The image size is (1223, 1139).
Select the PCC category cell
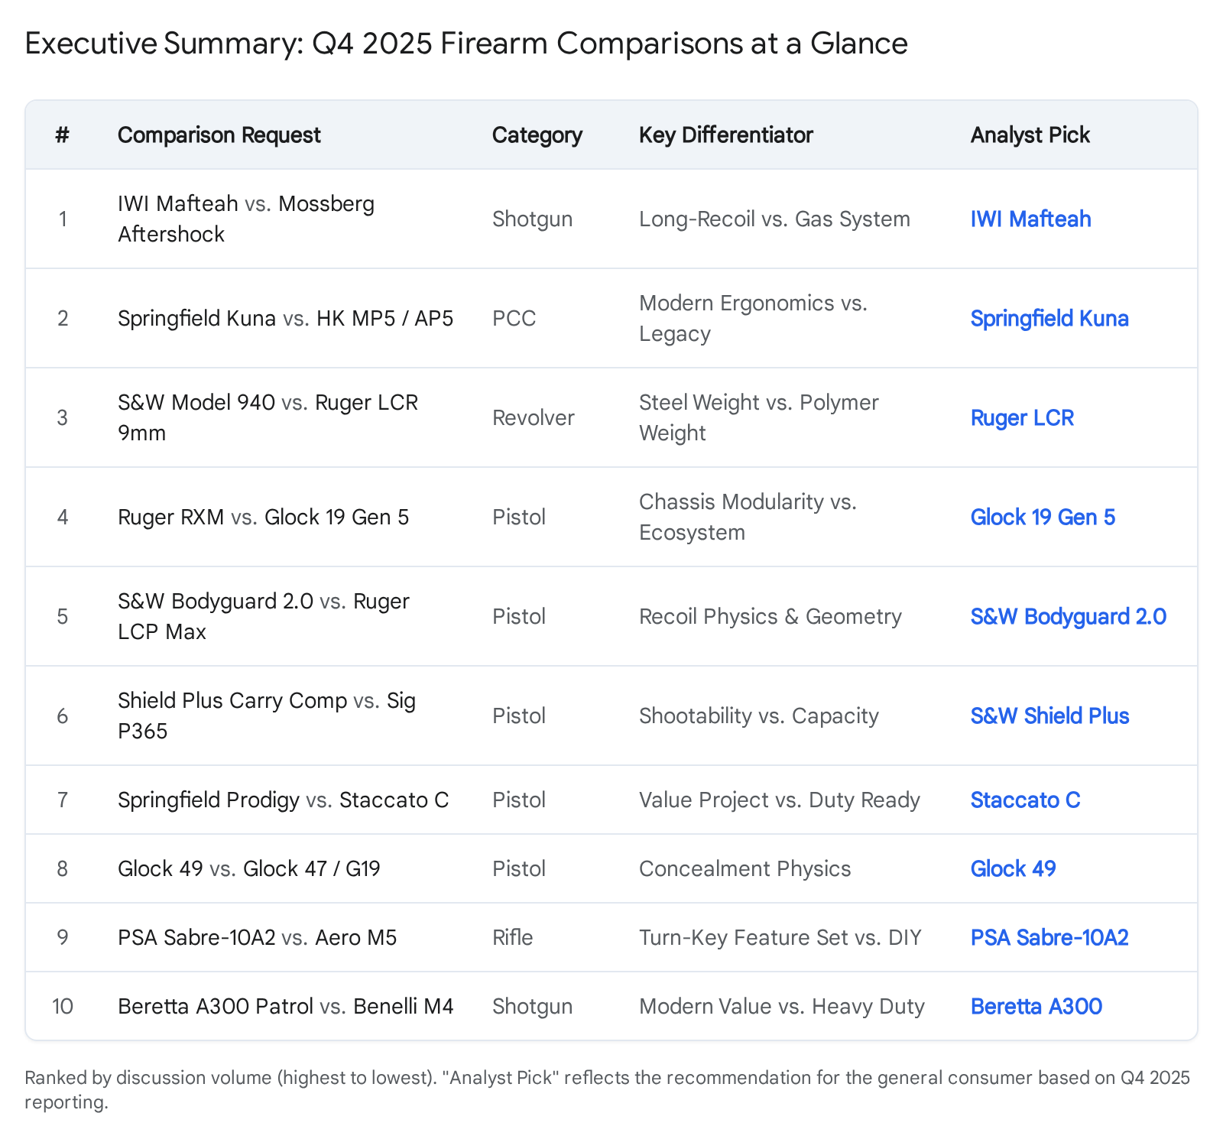point(514,319)
